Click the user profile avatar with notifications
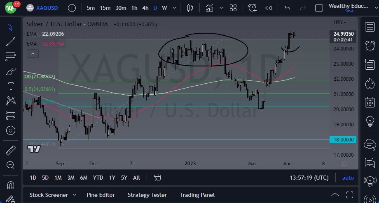 [12, 7]
